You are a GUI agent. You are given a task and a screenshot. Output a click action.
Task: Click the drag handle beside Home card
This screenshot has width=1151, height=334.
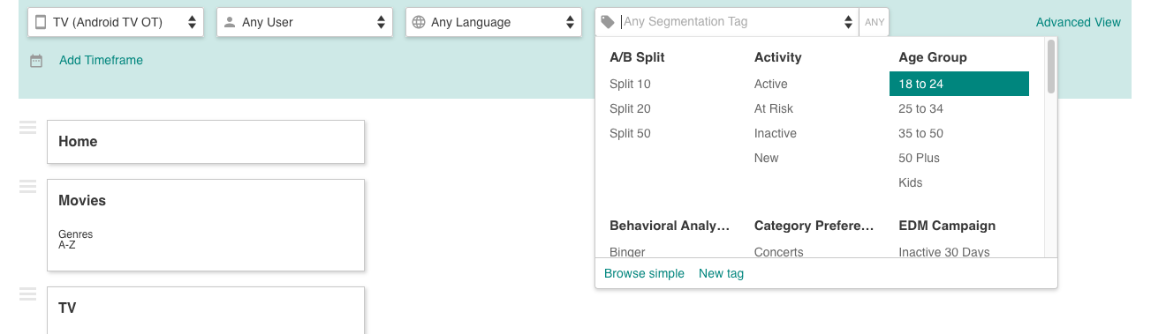coord(28,128)
